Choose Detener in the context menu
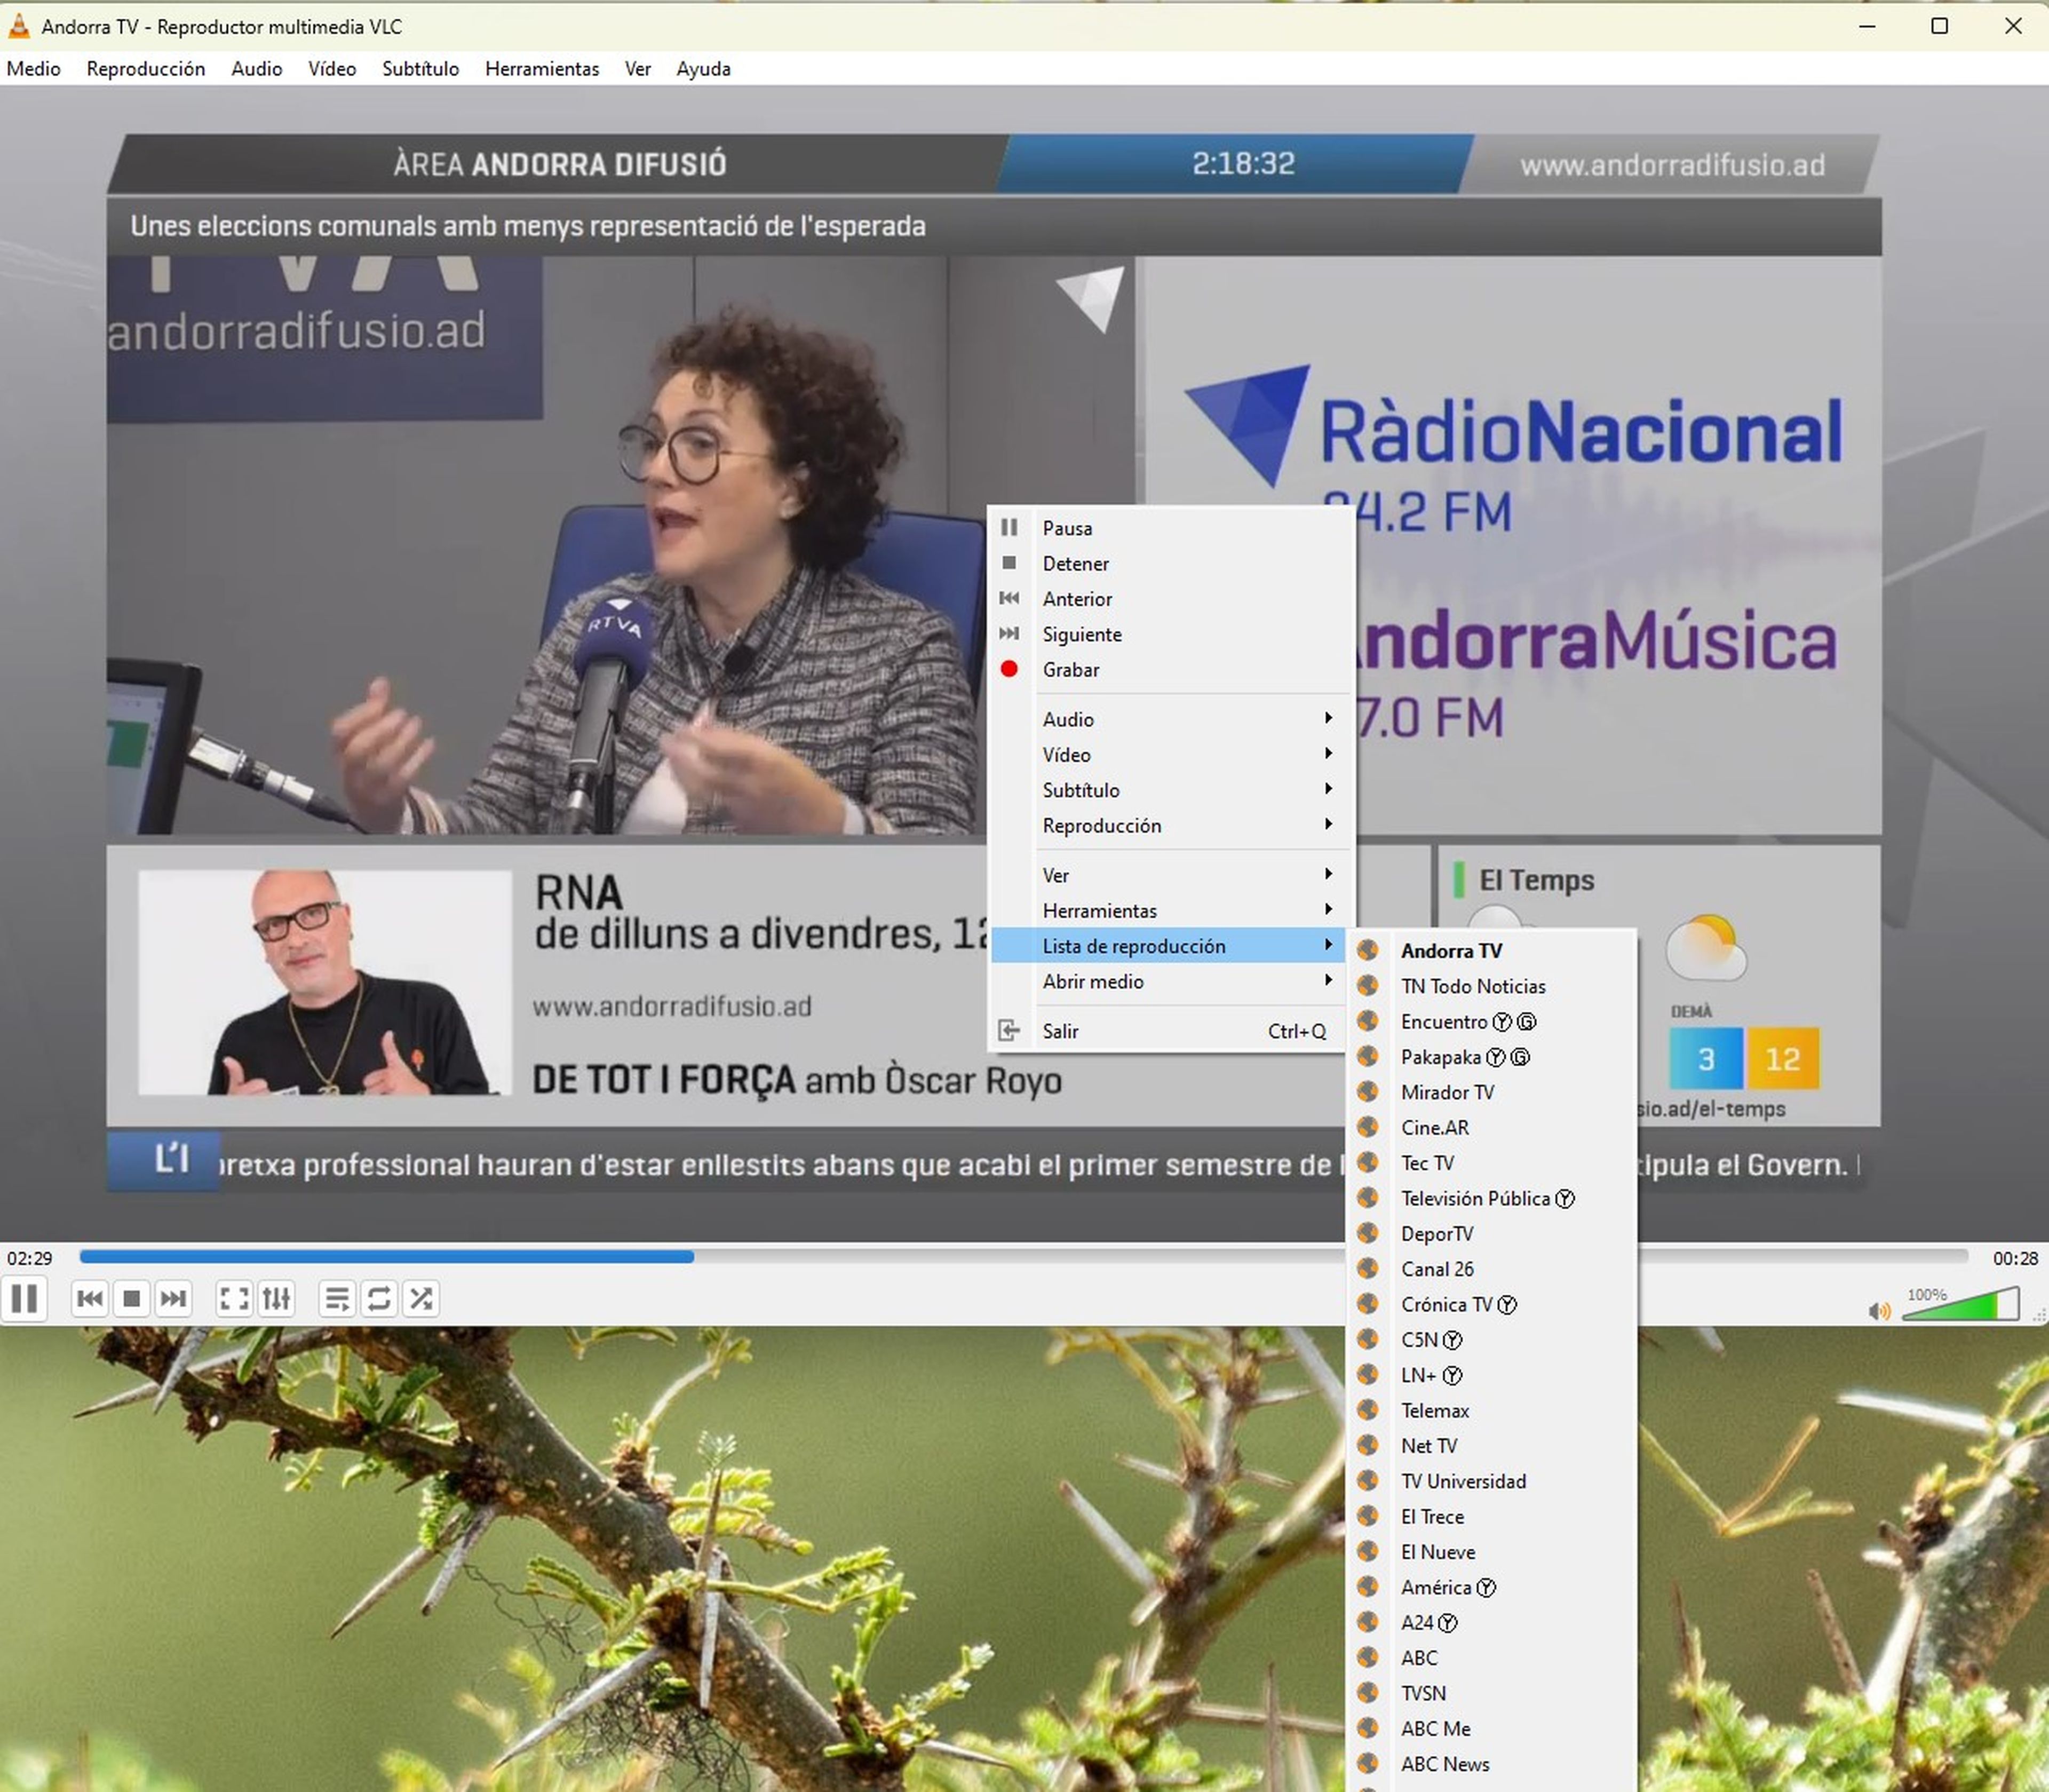The height and width of the screenshot is (1792, 2049). coord(1170,564)
